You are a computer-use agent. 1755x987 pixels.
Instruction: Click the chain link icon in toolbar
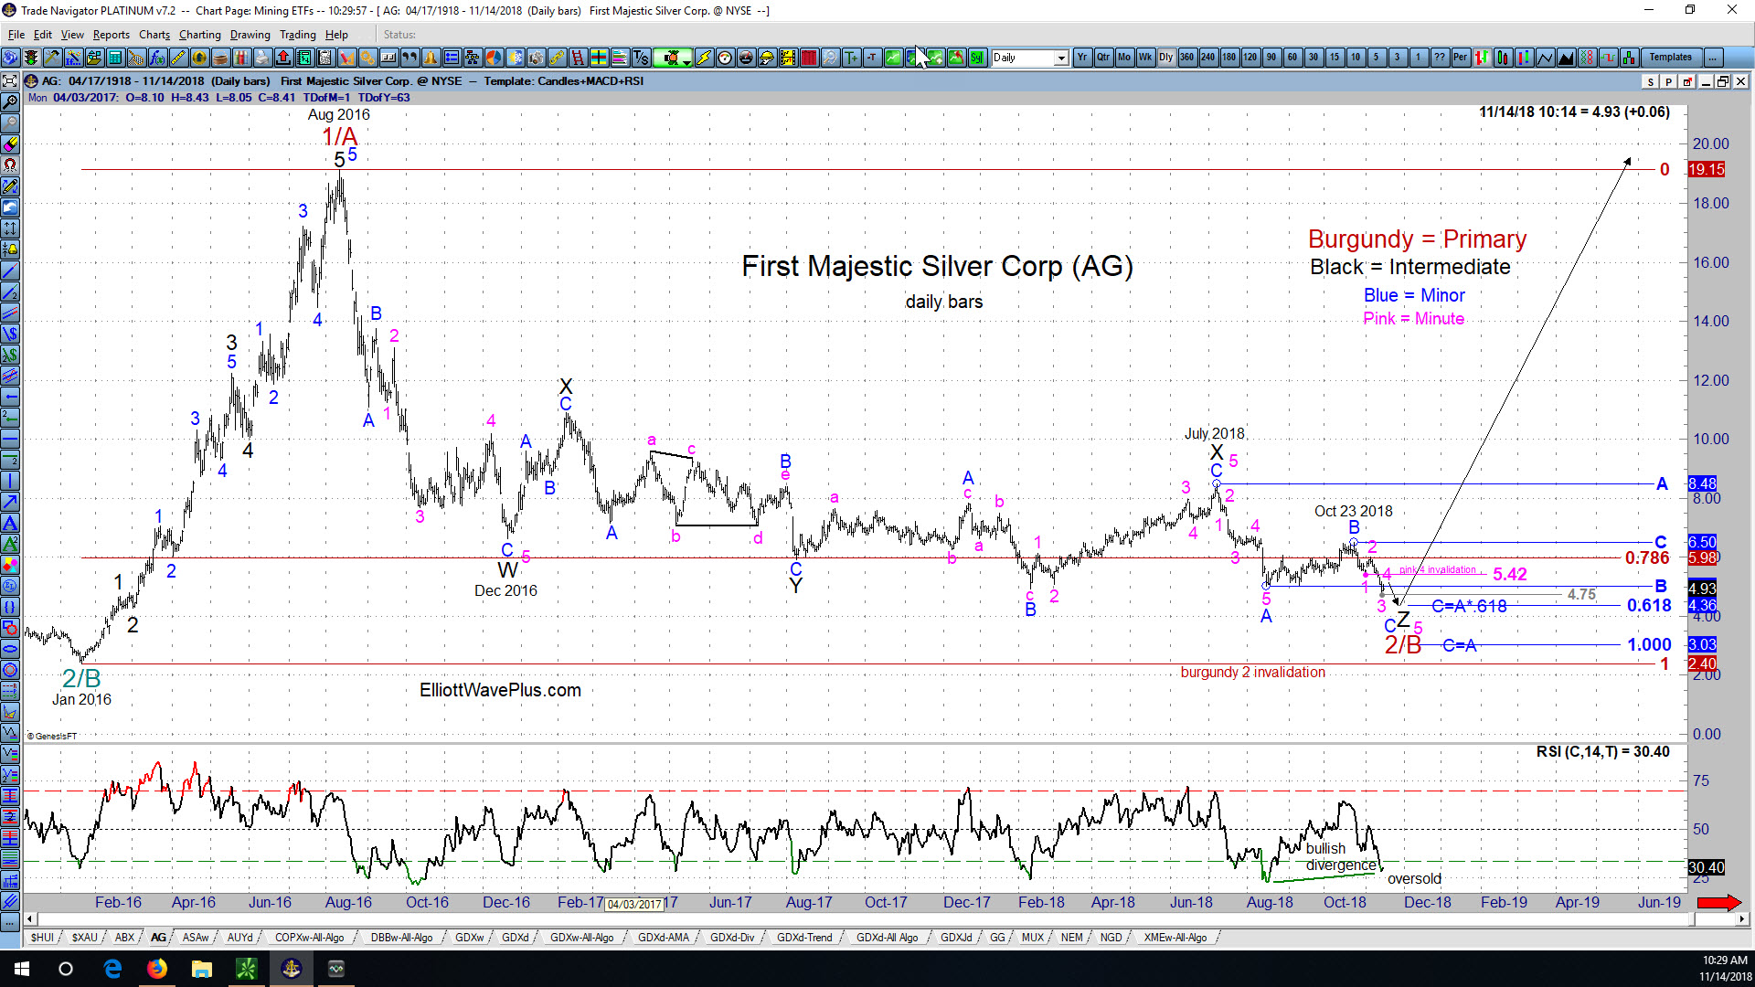click(557, 58)
